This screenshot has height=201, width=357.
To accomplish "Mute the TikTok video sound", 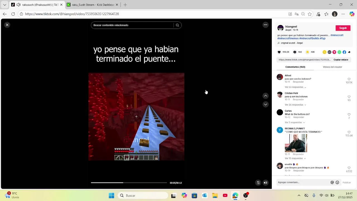I will click(266, 183).
